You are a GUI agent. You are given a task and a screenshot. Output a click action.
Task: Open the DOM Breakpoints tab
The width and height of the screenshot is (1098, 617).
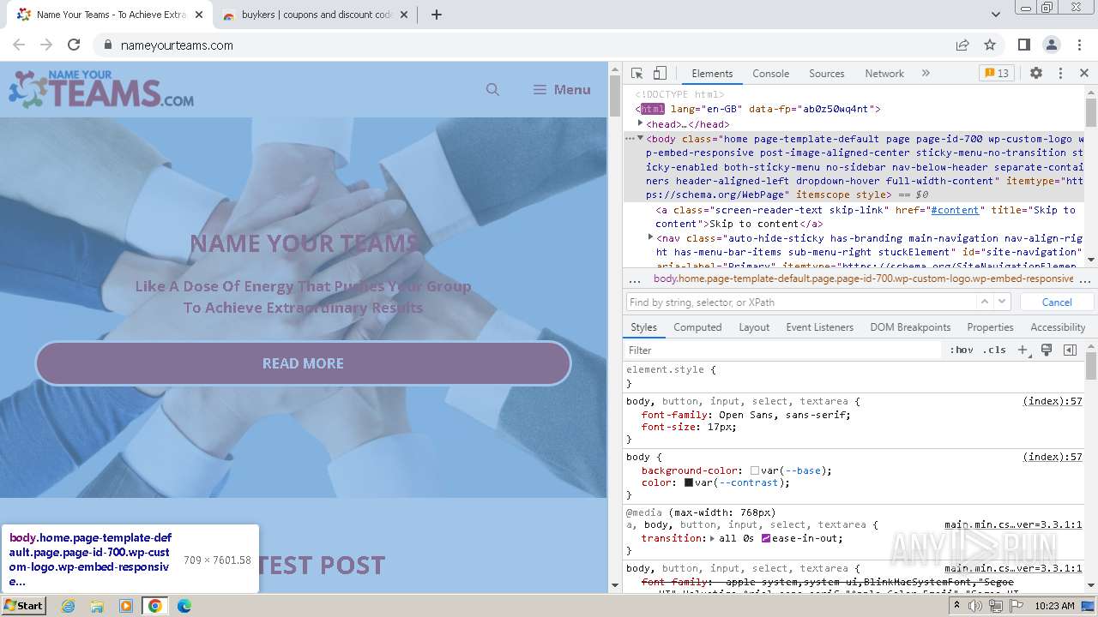click(x=910, y=327)
